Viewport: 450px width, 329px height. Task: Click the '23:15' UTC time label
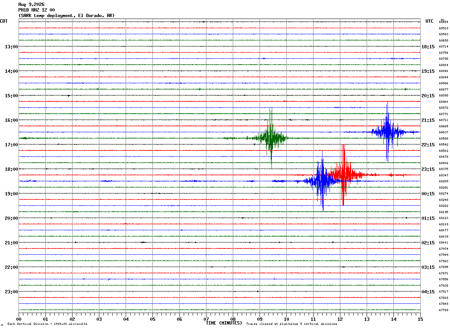coord(428,169)
